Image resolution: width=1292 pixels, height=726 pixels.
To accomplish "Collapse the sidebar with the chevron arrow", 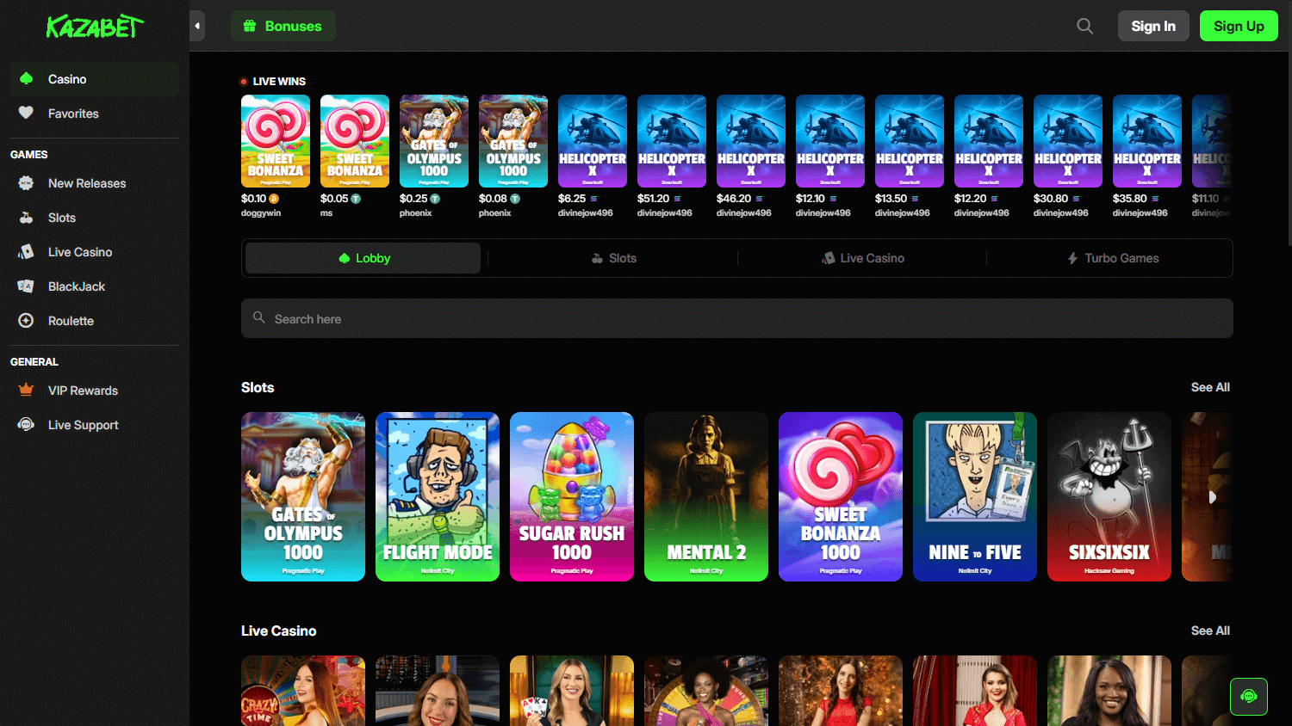I will coord(197,26).
